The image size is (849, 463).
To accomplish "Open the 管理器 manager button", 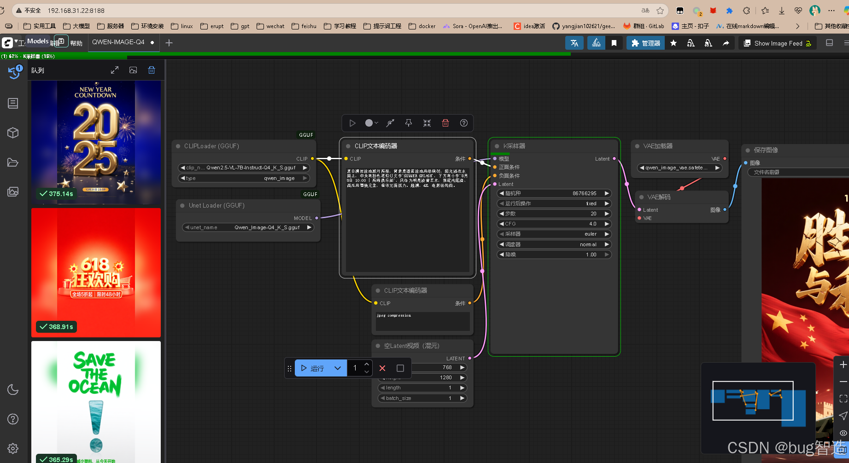I will pos(645,43).
